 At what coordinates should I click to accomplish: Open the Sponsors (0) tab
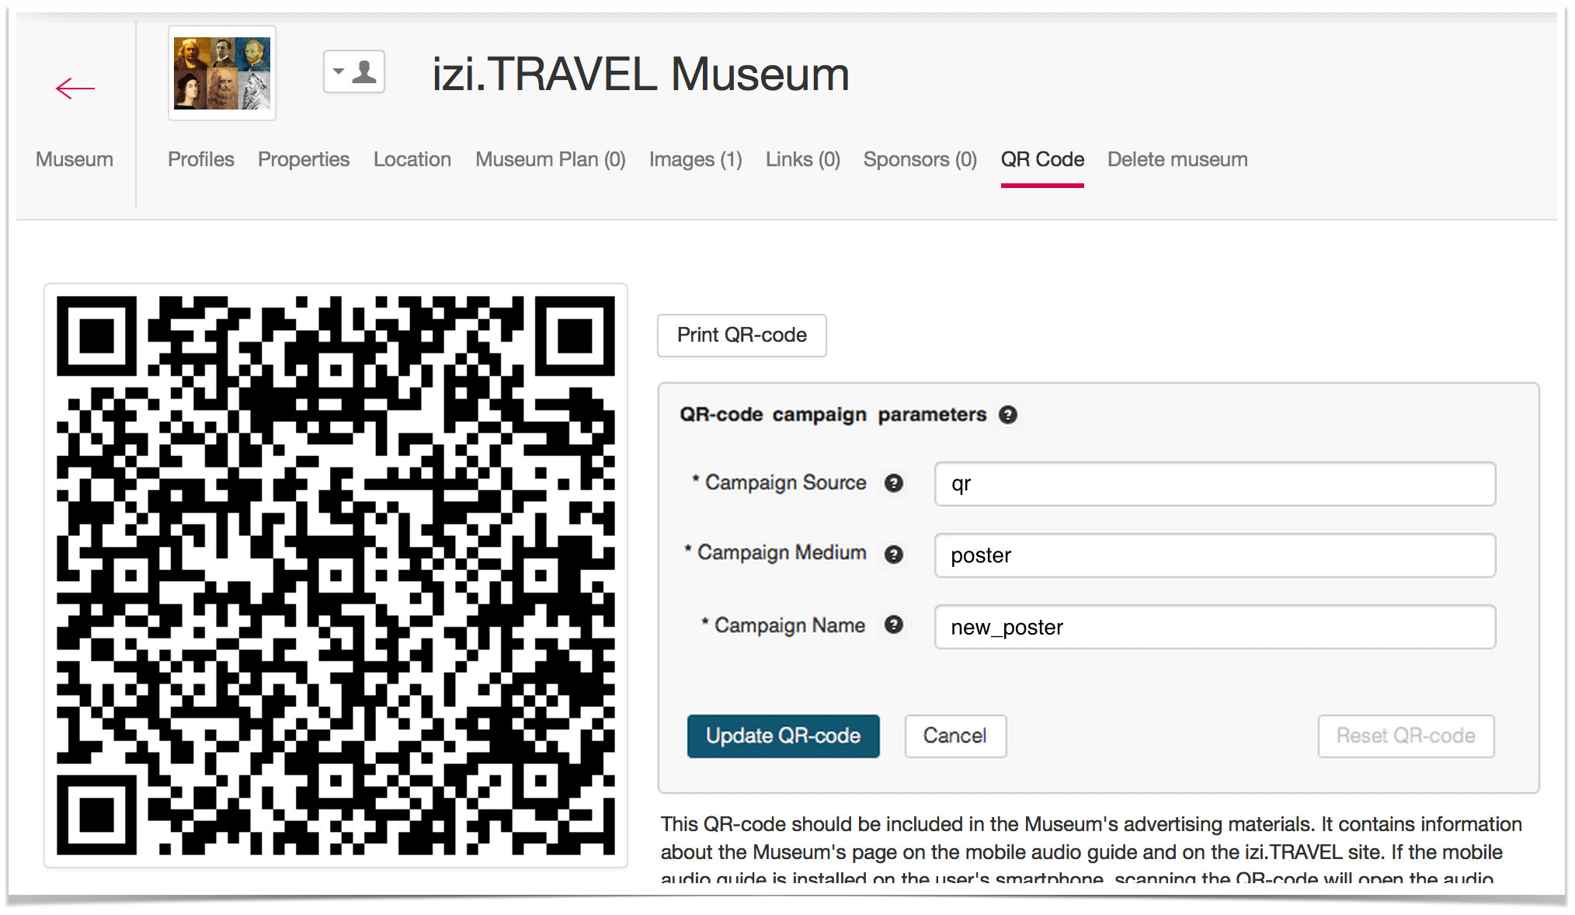(x=920, y=159)
